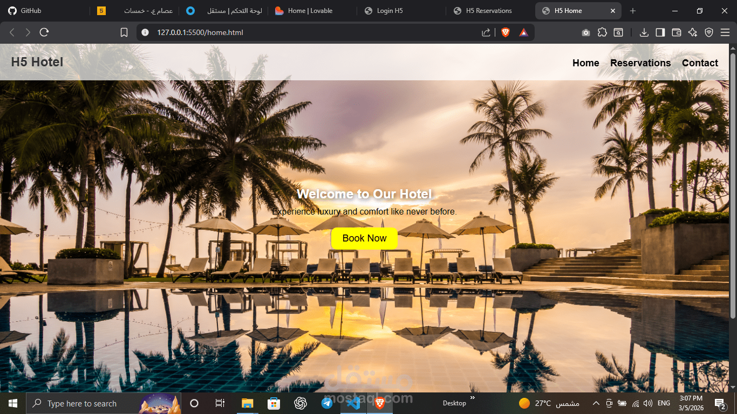Open ChatGPT app from the taskbar

coord(301,403)
